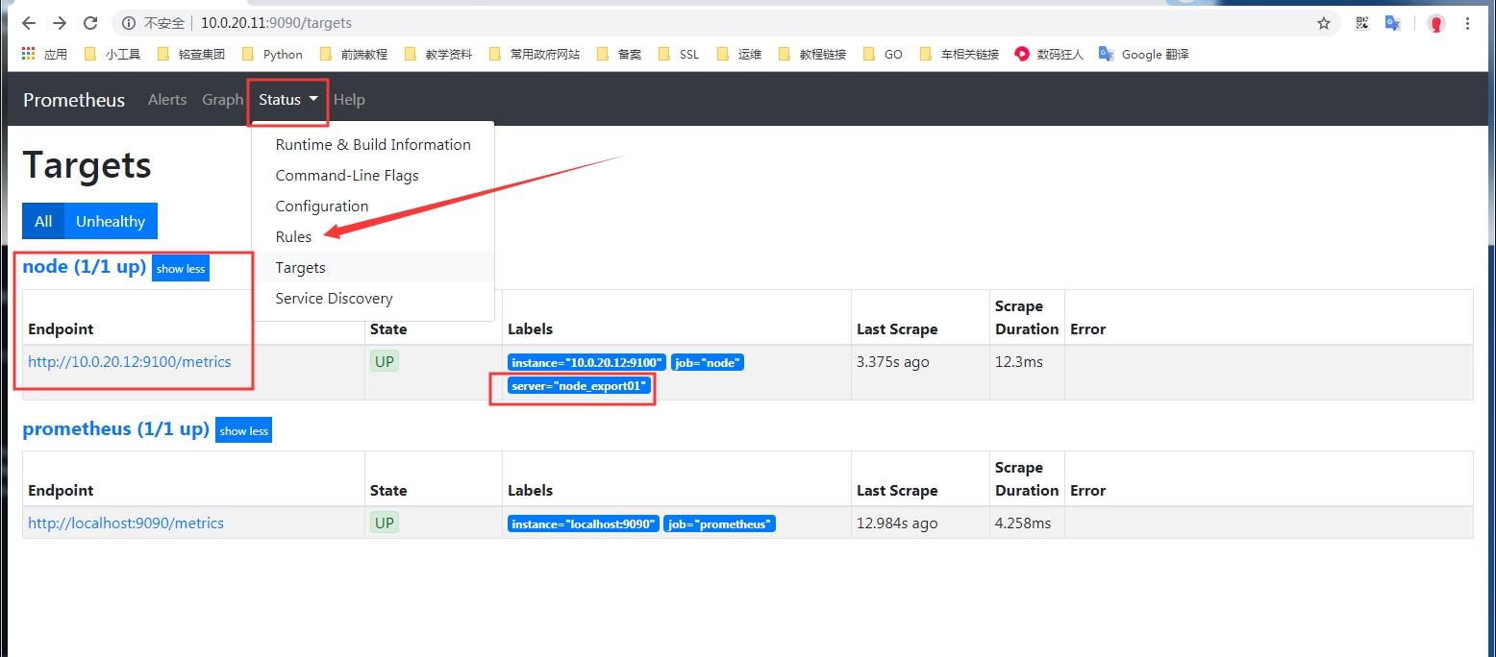Image resolution: width=1496 pixels, height=657 pixels.
Task: Select Command-Line Flags menu entry
Action: pos(373,176)
